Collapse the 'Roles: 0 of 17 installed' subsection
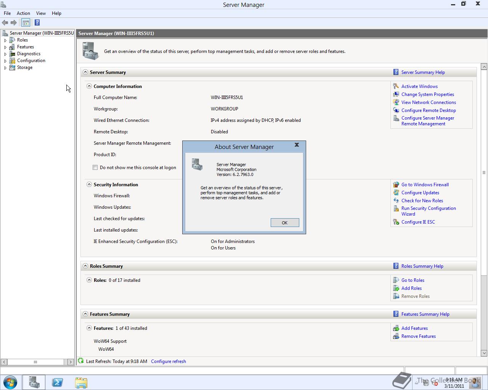The image size is (488, 390). coord(89,280)
